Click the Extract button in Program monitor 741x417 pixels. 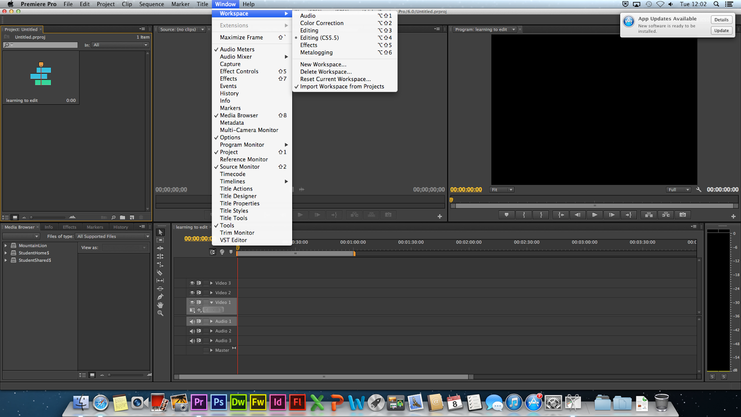point(666,215)
